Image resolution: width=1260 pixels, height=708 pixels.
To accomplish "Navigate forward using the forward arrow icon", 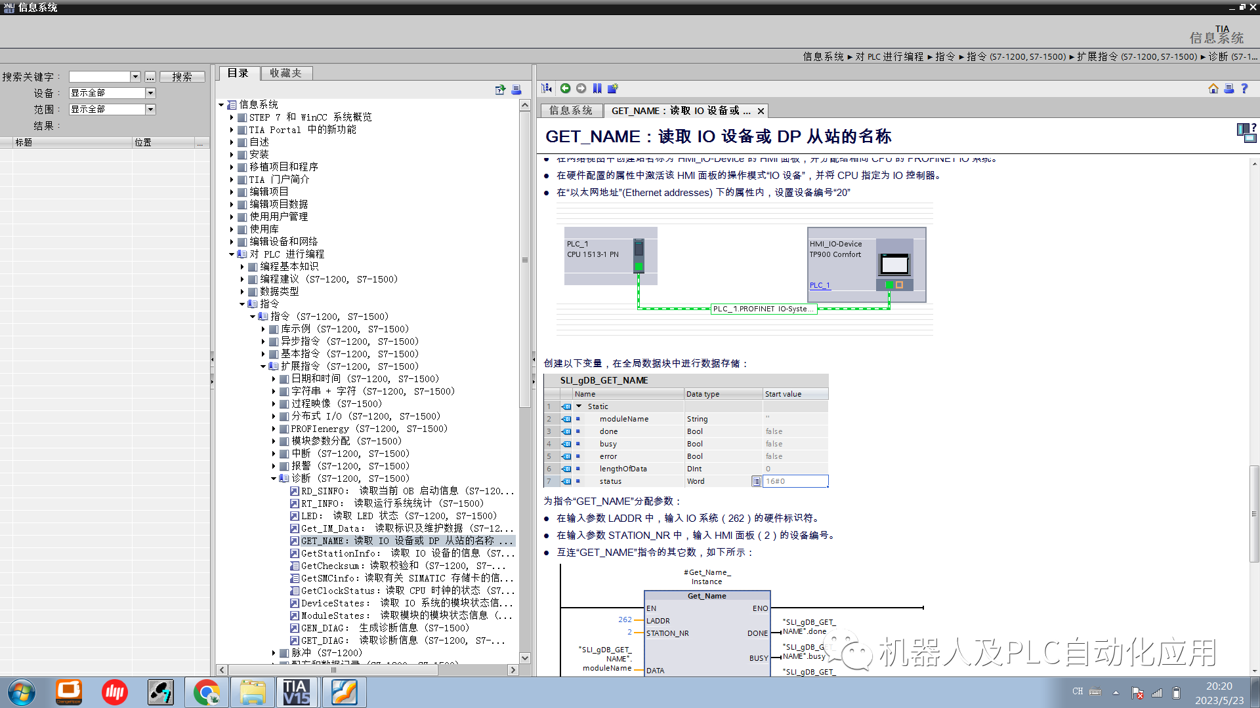I will click(x=581, y=88).
